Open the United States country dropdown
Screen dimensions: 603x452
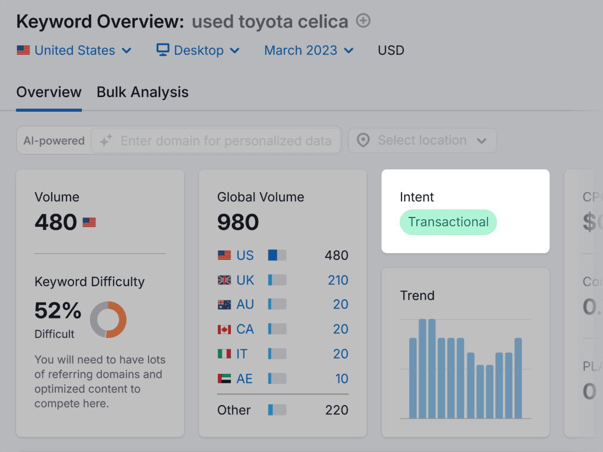74,51
